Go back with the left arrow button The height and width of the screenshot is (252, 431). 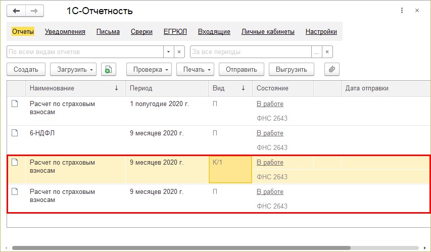point(16,11)
